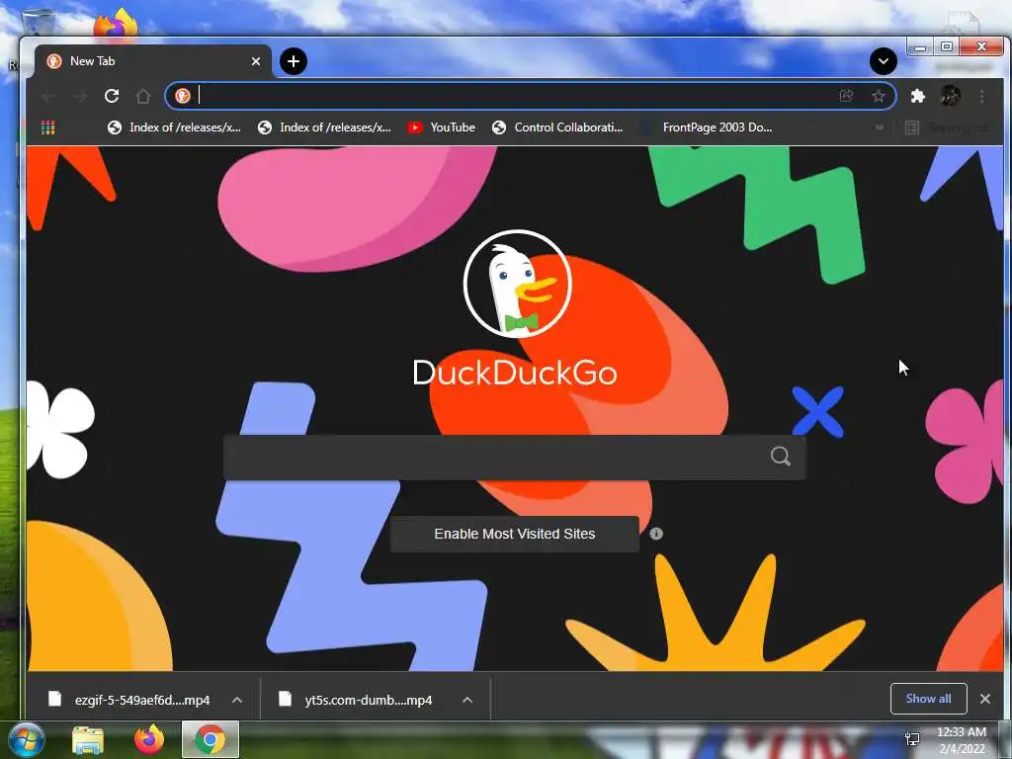The image size is (1012, 759).
Task: Click DuckDuckGo icon in address bar
Action: pos(183,96)
